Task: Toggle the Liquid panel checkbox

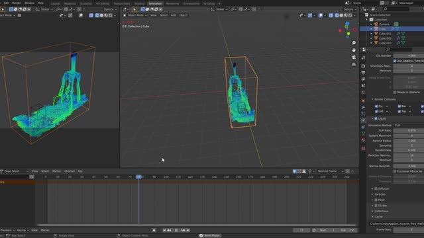Action: (376, 118)
